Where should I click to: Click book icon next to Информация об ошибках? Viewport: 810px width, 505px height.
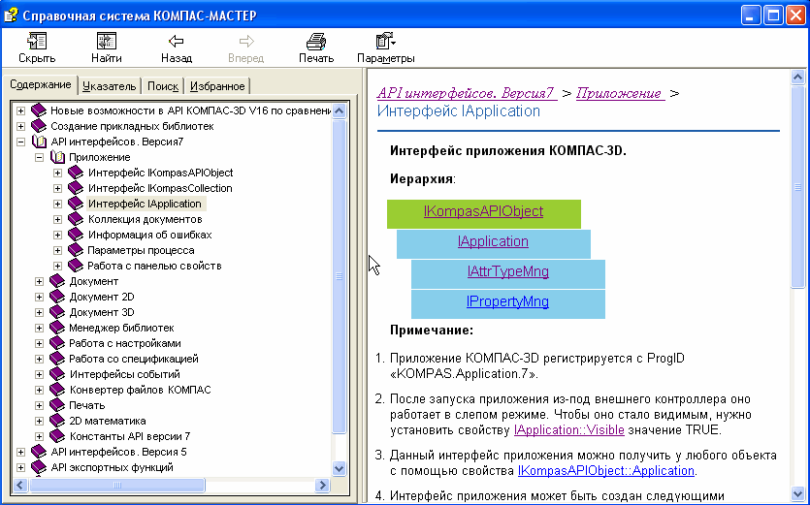point(76,235)
